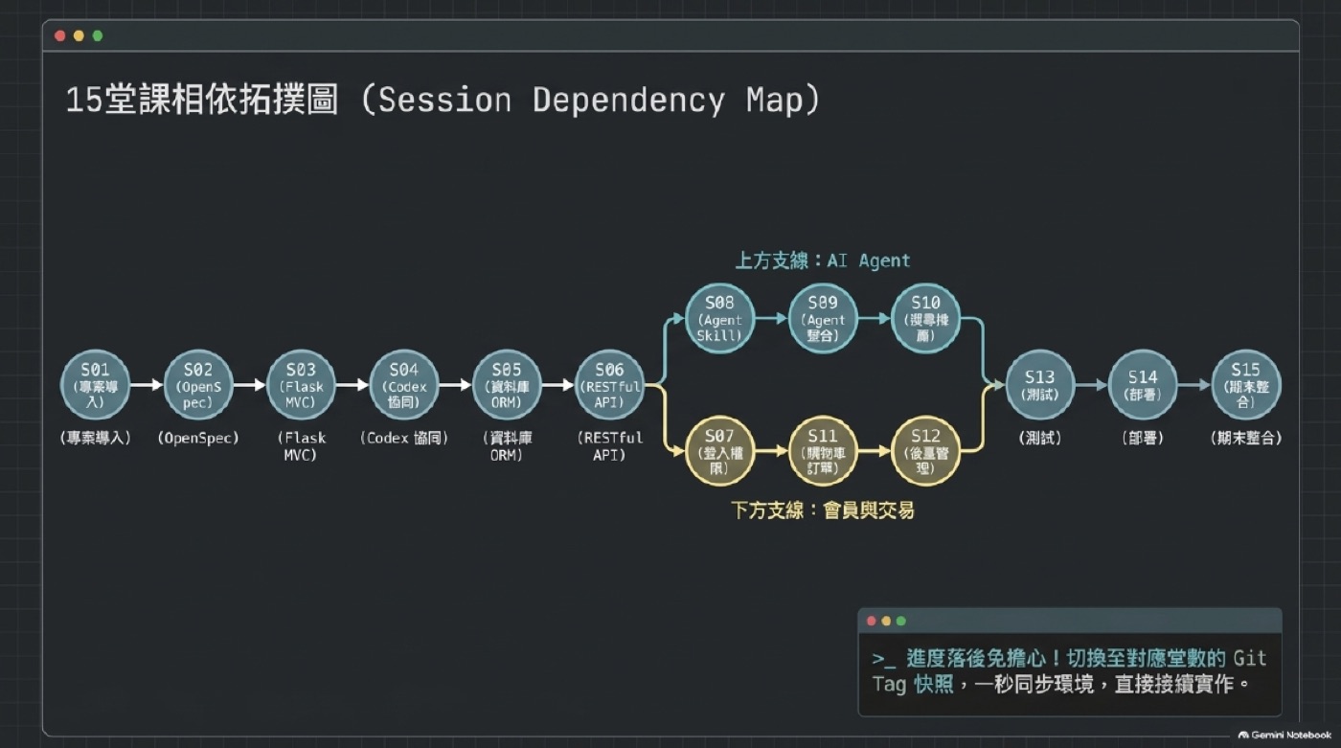Click the caption (OpenSpec) below S02
Image resolution: width=1341 pixels, height=748 pixels.
coord(198,439)
